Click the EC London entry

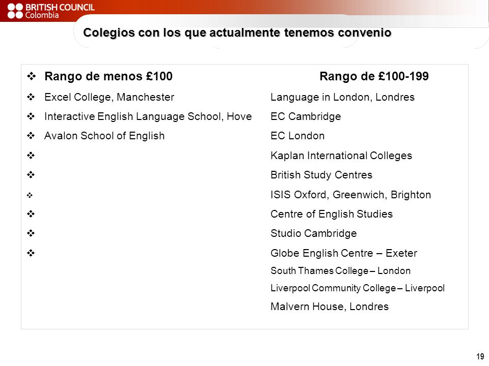point(297,136)
